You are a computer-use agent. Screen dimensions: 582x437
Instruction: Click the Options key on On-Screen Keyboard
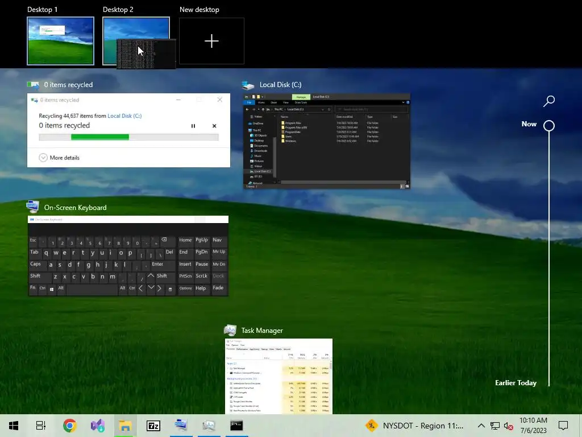point(185,288)
